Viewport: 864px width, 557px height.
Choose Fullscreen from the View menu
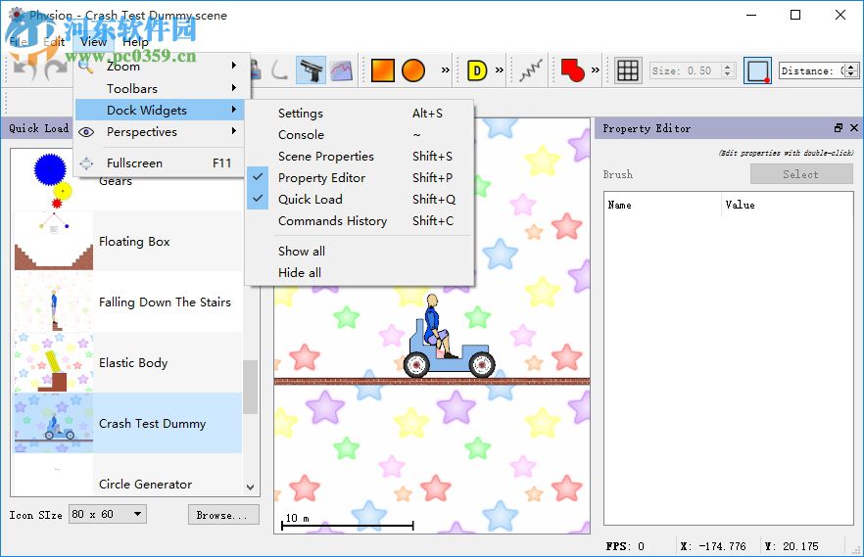pos(134,163)
